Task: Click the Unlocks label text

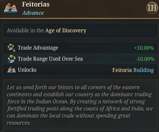Action: pos(27,70)
